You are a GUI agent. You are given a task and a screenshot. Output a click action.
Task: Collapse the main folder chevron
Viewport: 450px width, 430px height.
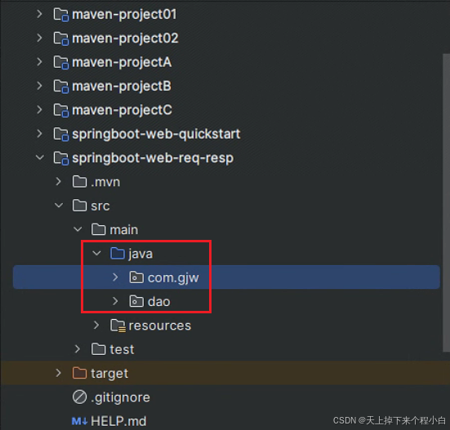78,229
